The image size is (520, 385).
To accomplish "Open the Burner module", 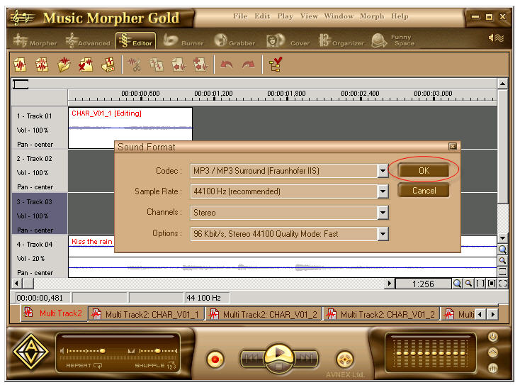I will pos(183,41).
